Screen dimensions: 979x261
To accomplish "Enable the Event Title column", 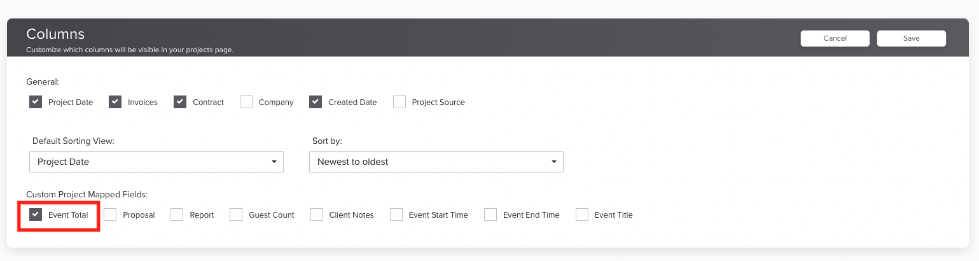I will [582, 215].
